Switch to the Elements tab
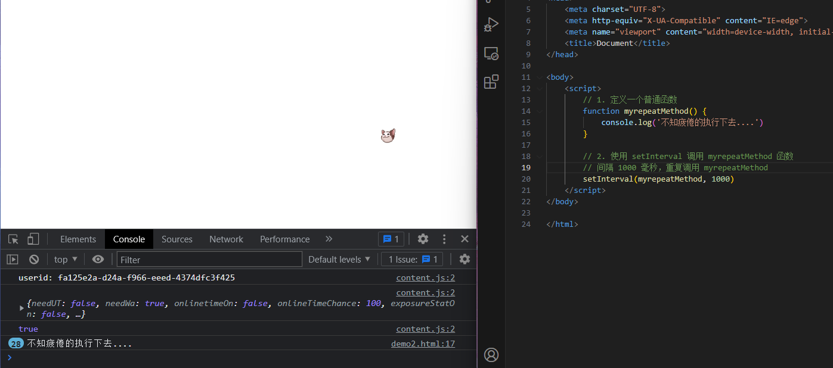The height and width of the screenshot is (368, 833). coord(78,239)
